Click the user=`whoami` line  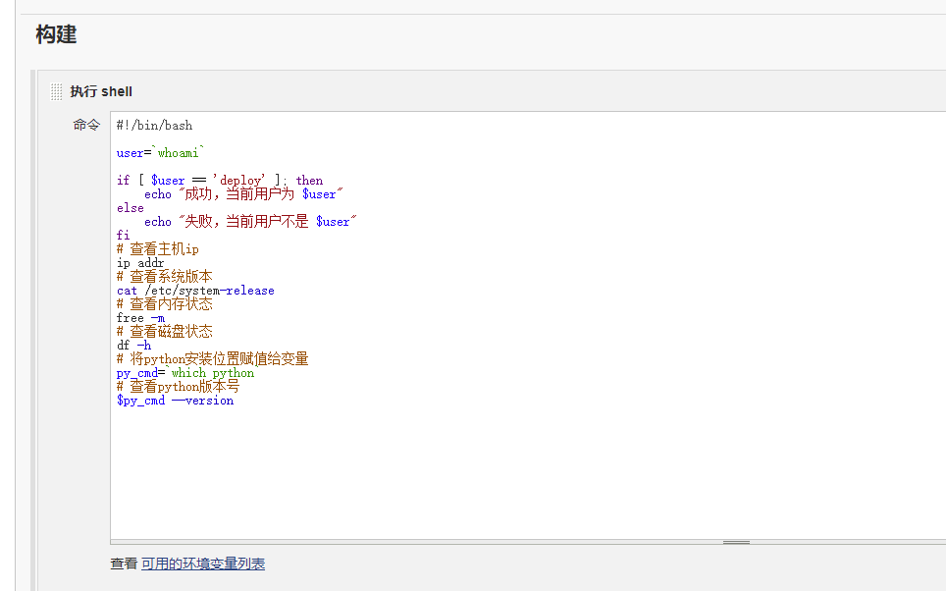click(160, 152)
